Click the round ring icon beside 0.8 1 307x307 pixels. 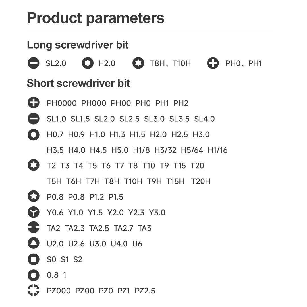34,275
